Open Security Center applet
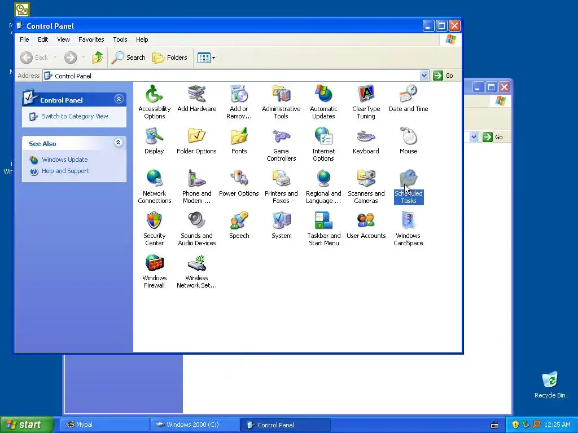Viewport: 578px width, 433px height. point(154,229)
